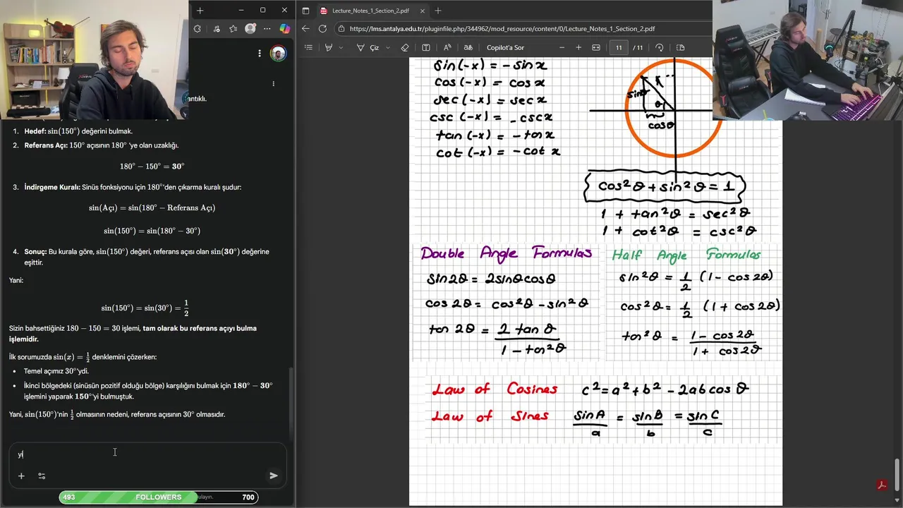Select the Çiz draw tool
Screen dimensions: 903x508
point(368,47)
